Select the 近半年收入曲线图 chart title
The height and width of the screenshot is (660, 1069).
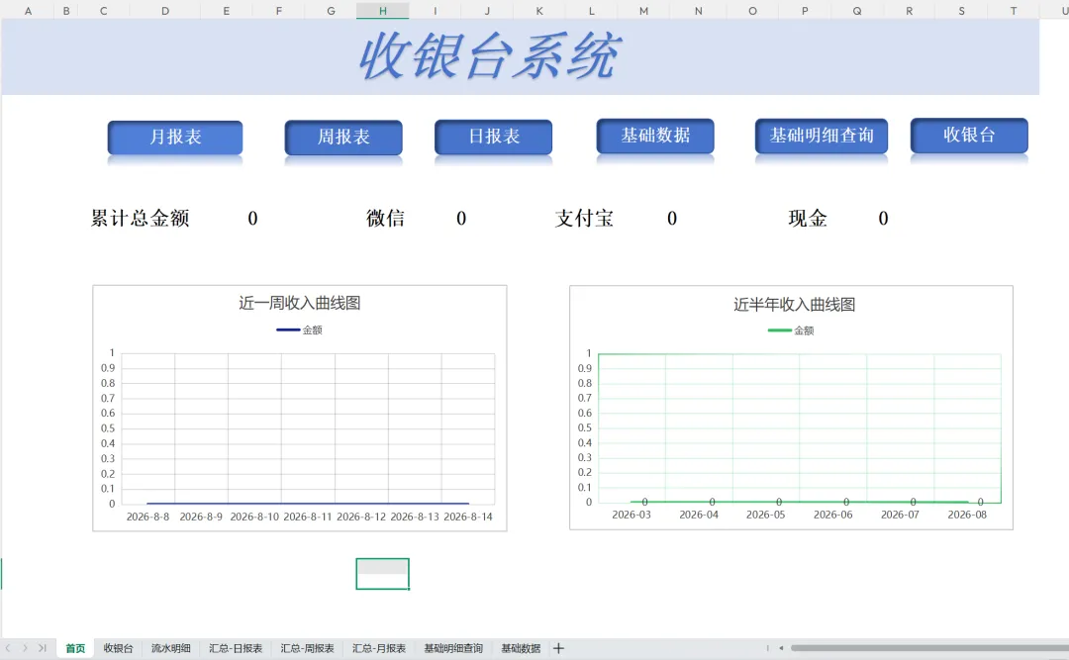pos(794,304)
